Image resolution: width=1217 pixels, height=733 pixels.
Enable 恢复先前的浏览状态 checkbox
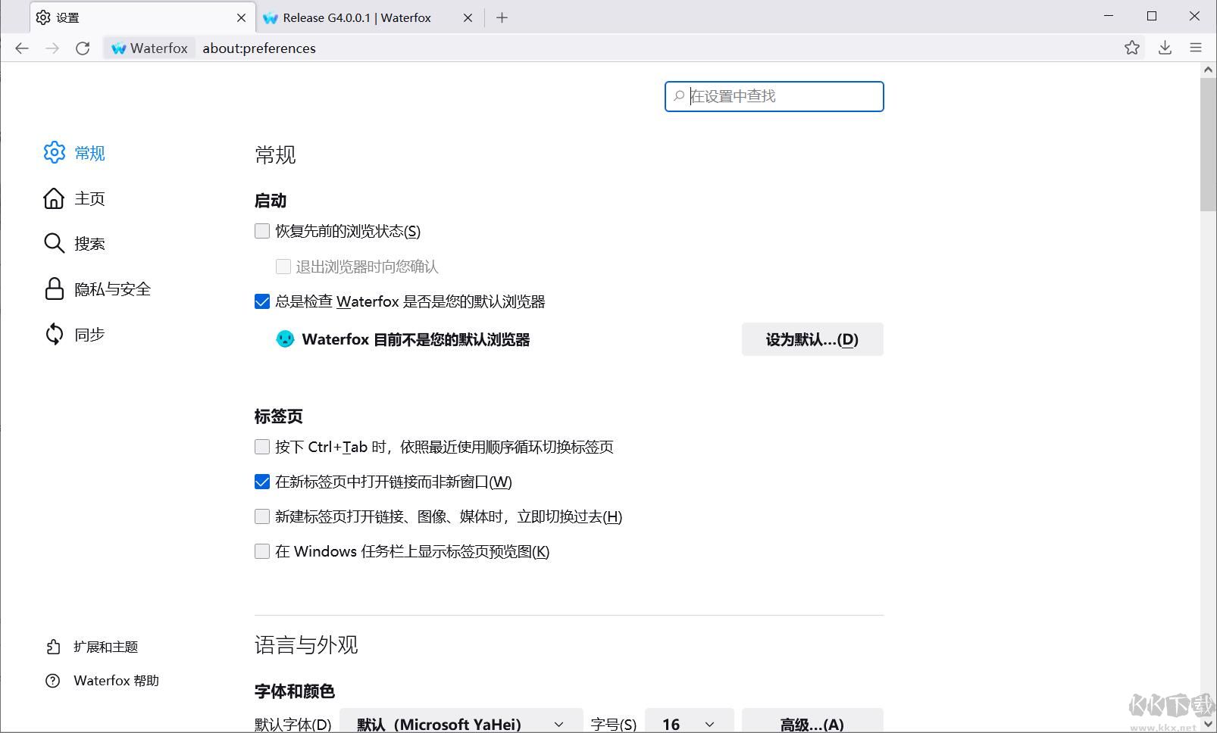click(x=261, y=230)
